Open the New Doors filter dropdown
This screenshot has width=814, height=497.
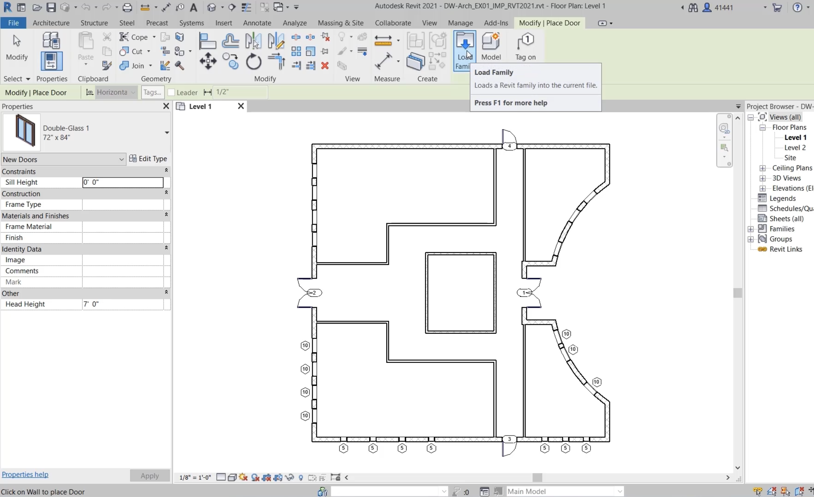(x=121, y=159)
